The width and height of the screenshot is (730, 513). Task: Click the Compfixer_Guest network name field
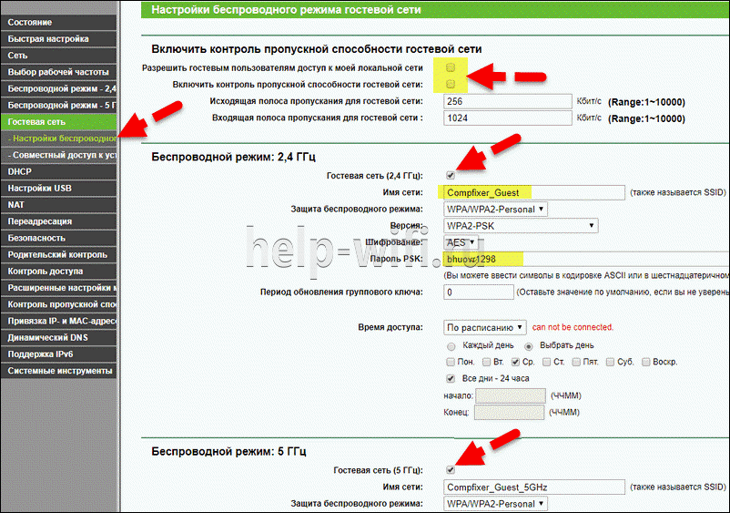(x=533, y=192)
